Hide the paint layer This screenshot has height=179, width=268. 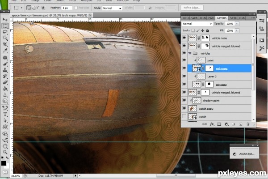[184, 60]
